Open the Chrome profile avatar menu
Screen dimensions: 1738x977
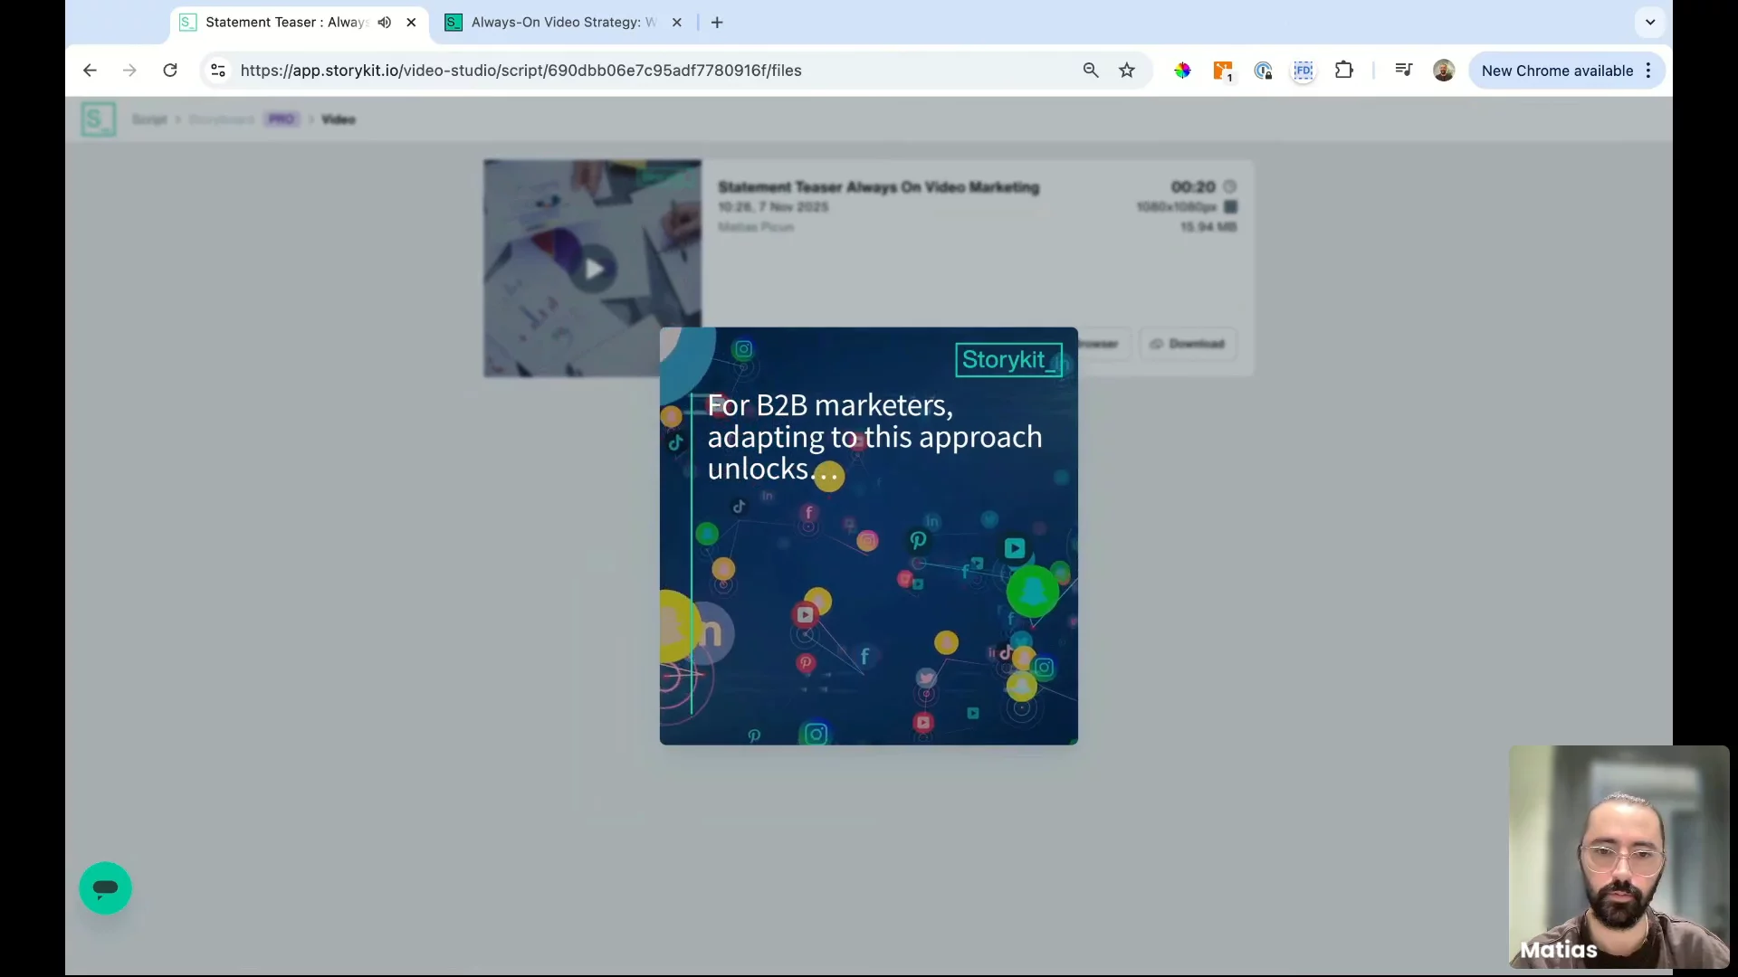pos(1443,71)
